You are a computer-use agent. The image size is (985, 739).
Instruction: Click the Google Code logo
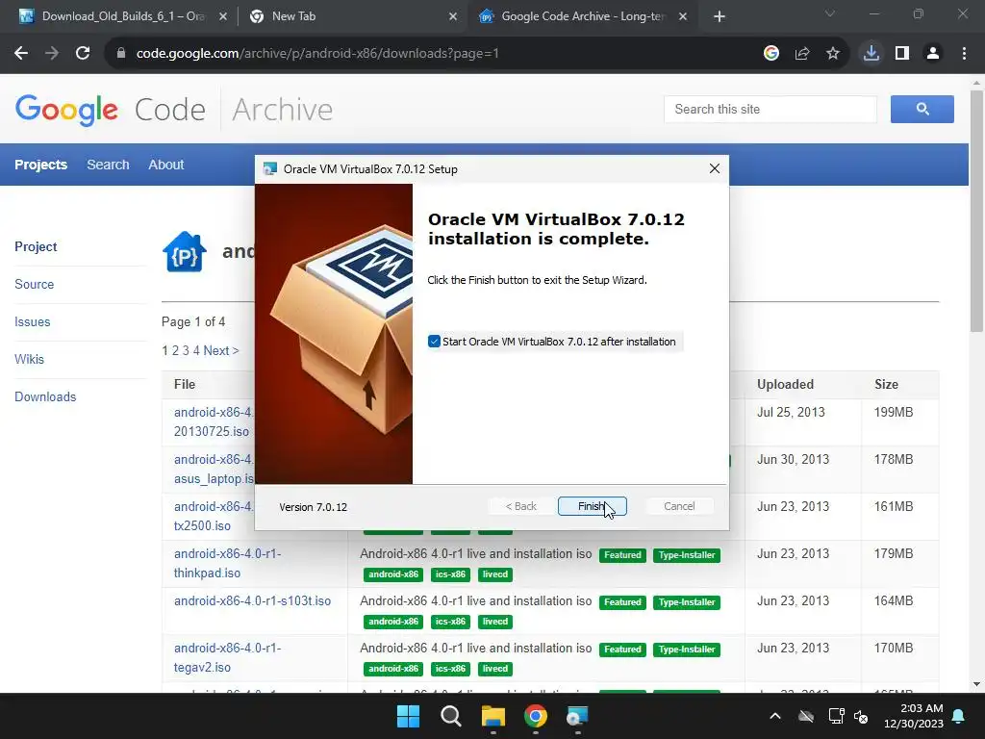point(111,110)
